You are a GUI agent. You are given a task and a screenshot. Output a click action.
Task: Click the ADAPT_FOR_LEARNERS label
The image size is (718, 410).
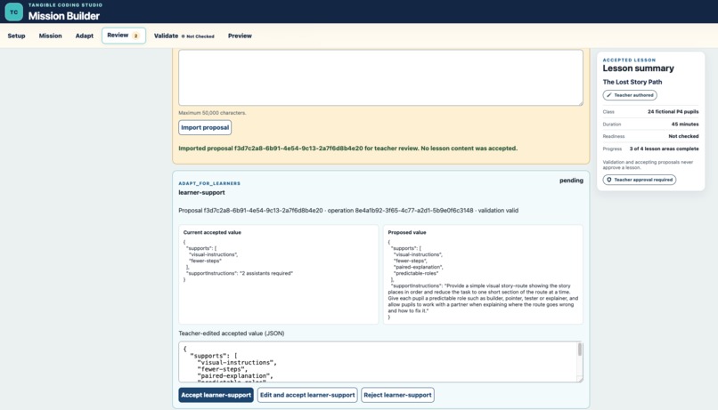click(x=209, y=183)
